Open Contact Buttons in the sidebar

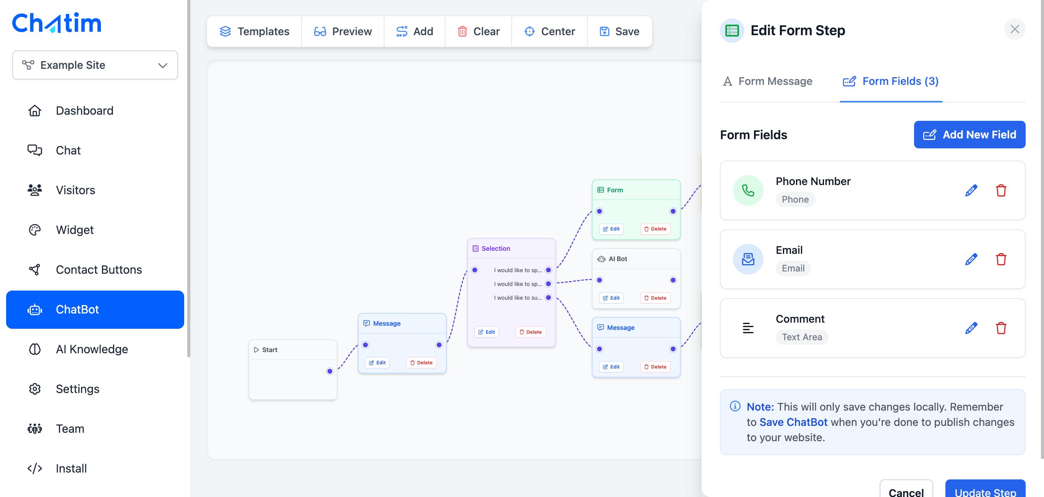coord(99,270)
